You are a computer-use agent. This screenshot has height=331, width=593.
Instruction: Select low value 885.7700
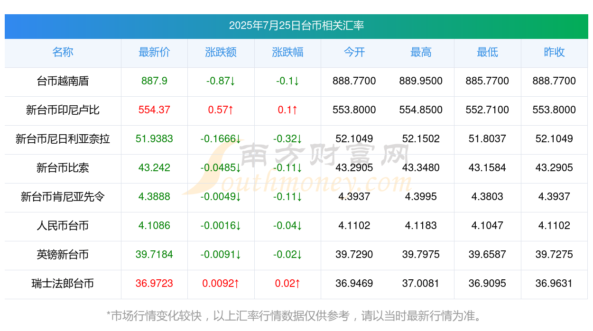(487, 81)
